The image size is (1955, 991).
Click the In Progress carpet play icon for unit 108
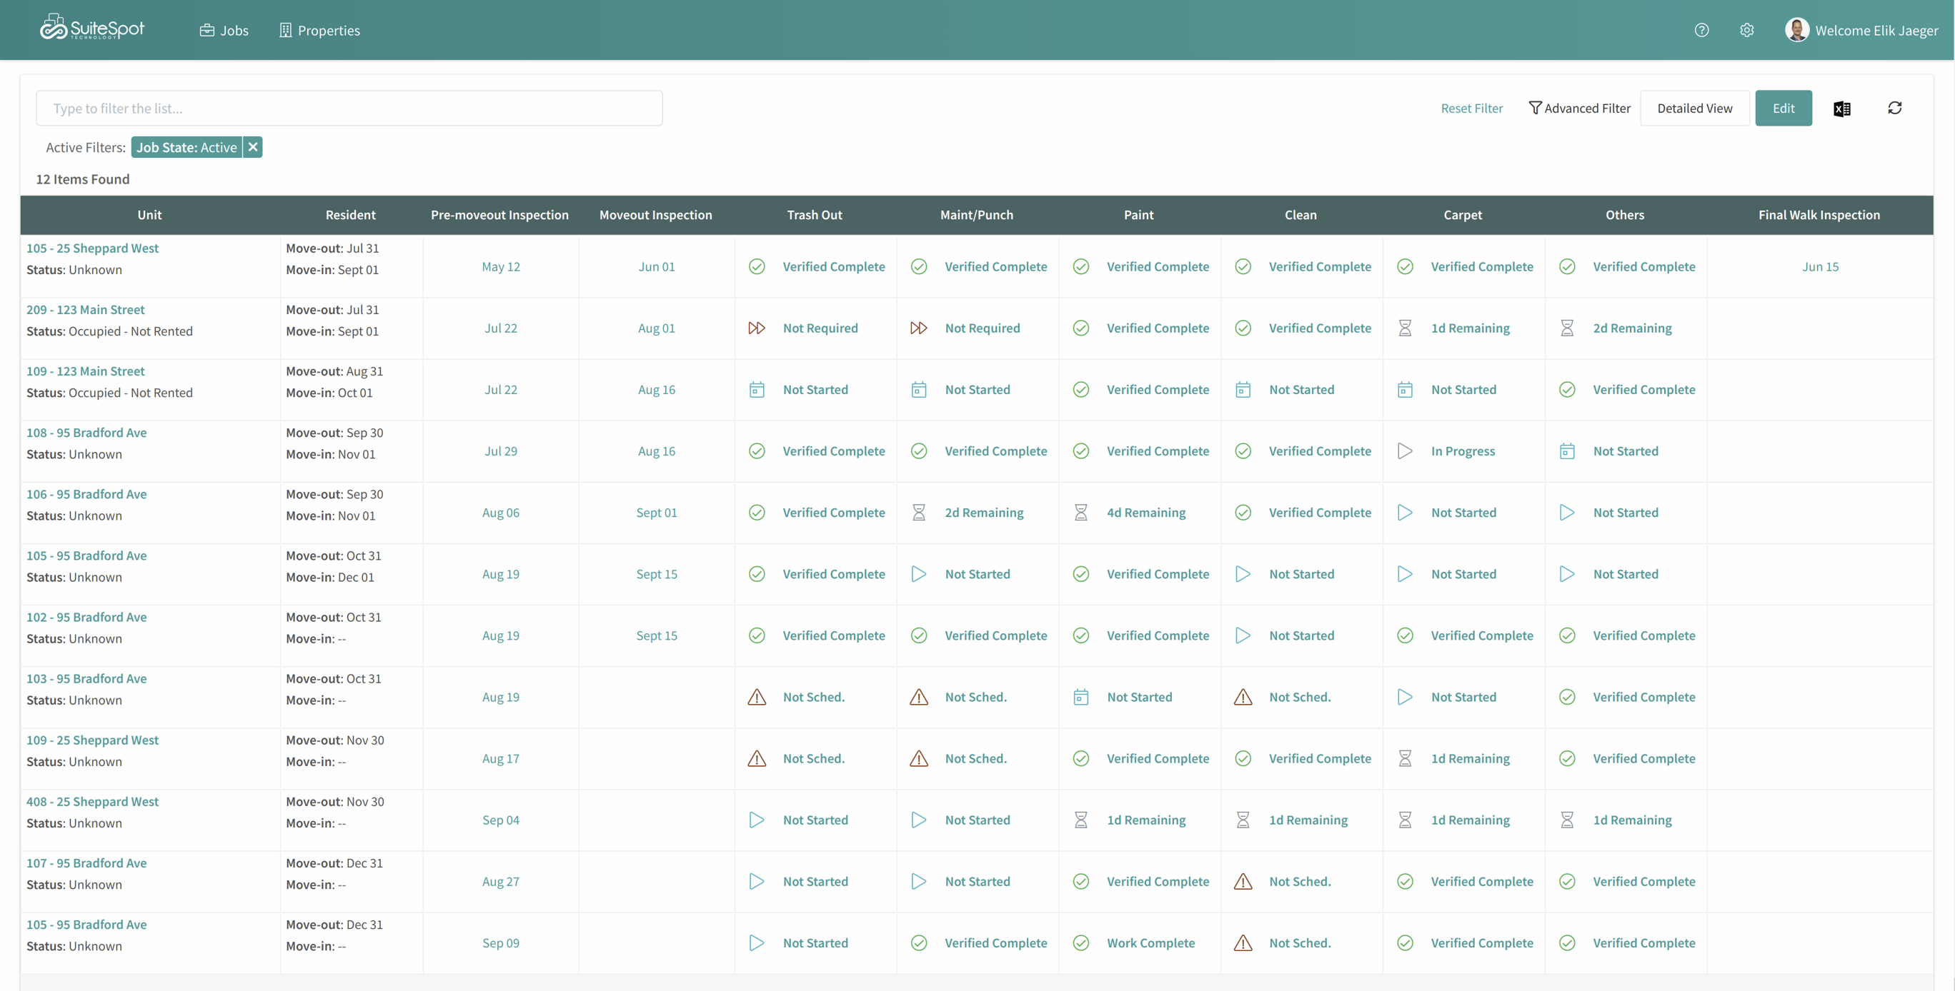(x=1404, y=451)
